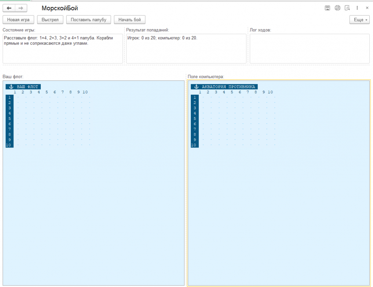This screenshot has width=373, height=287.
Task: Click the printer icon
Action: point(337,8)
